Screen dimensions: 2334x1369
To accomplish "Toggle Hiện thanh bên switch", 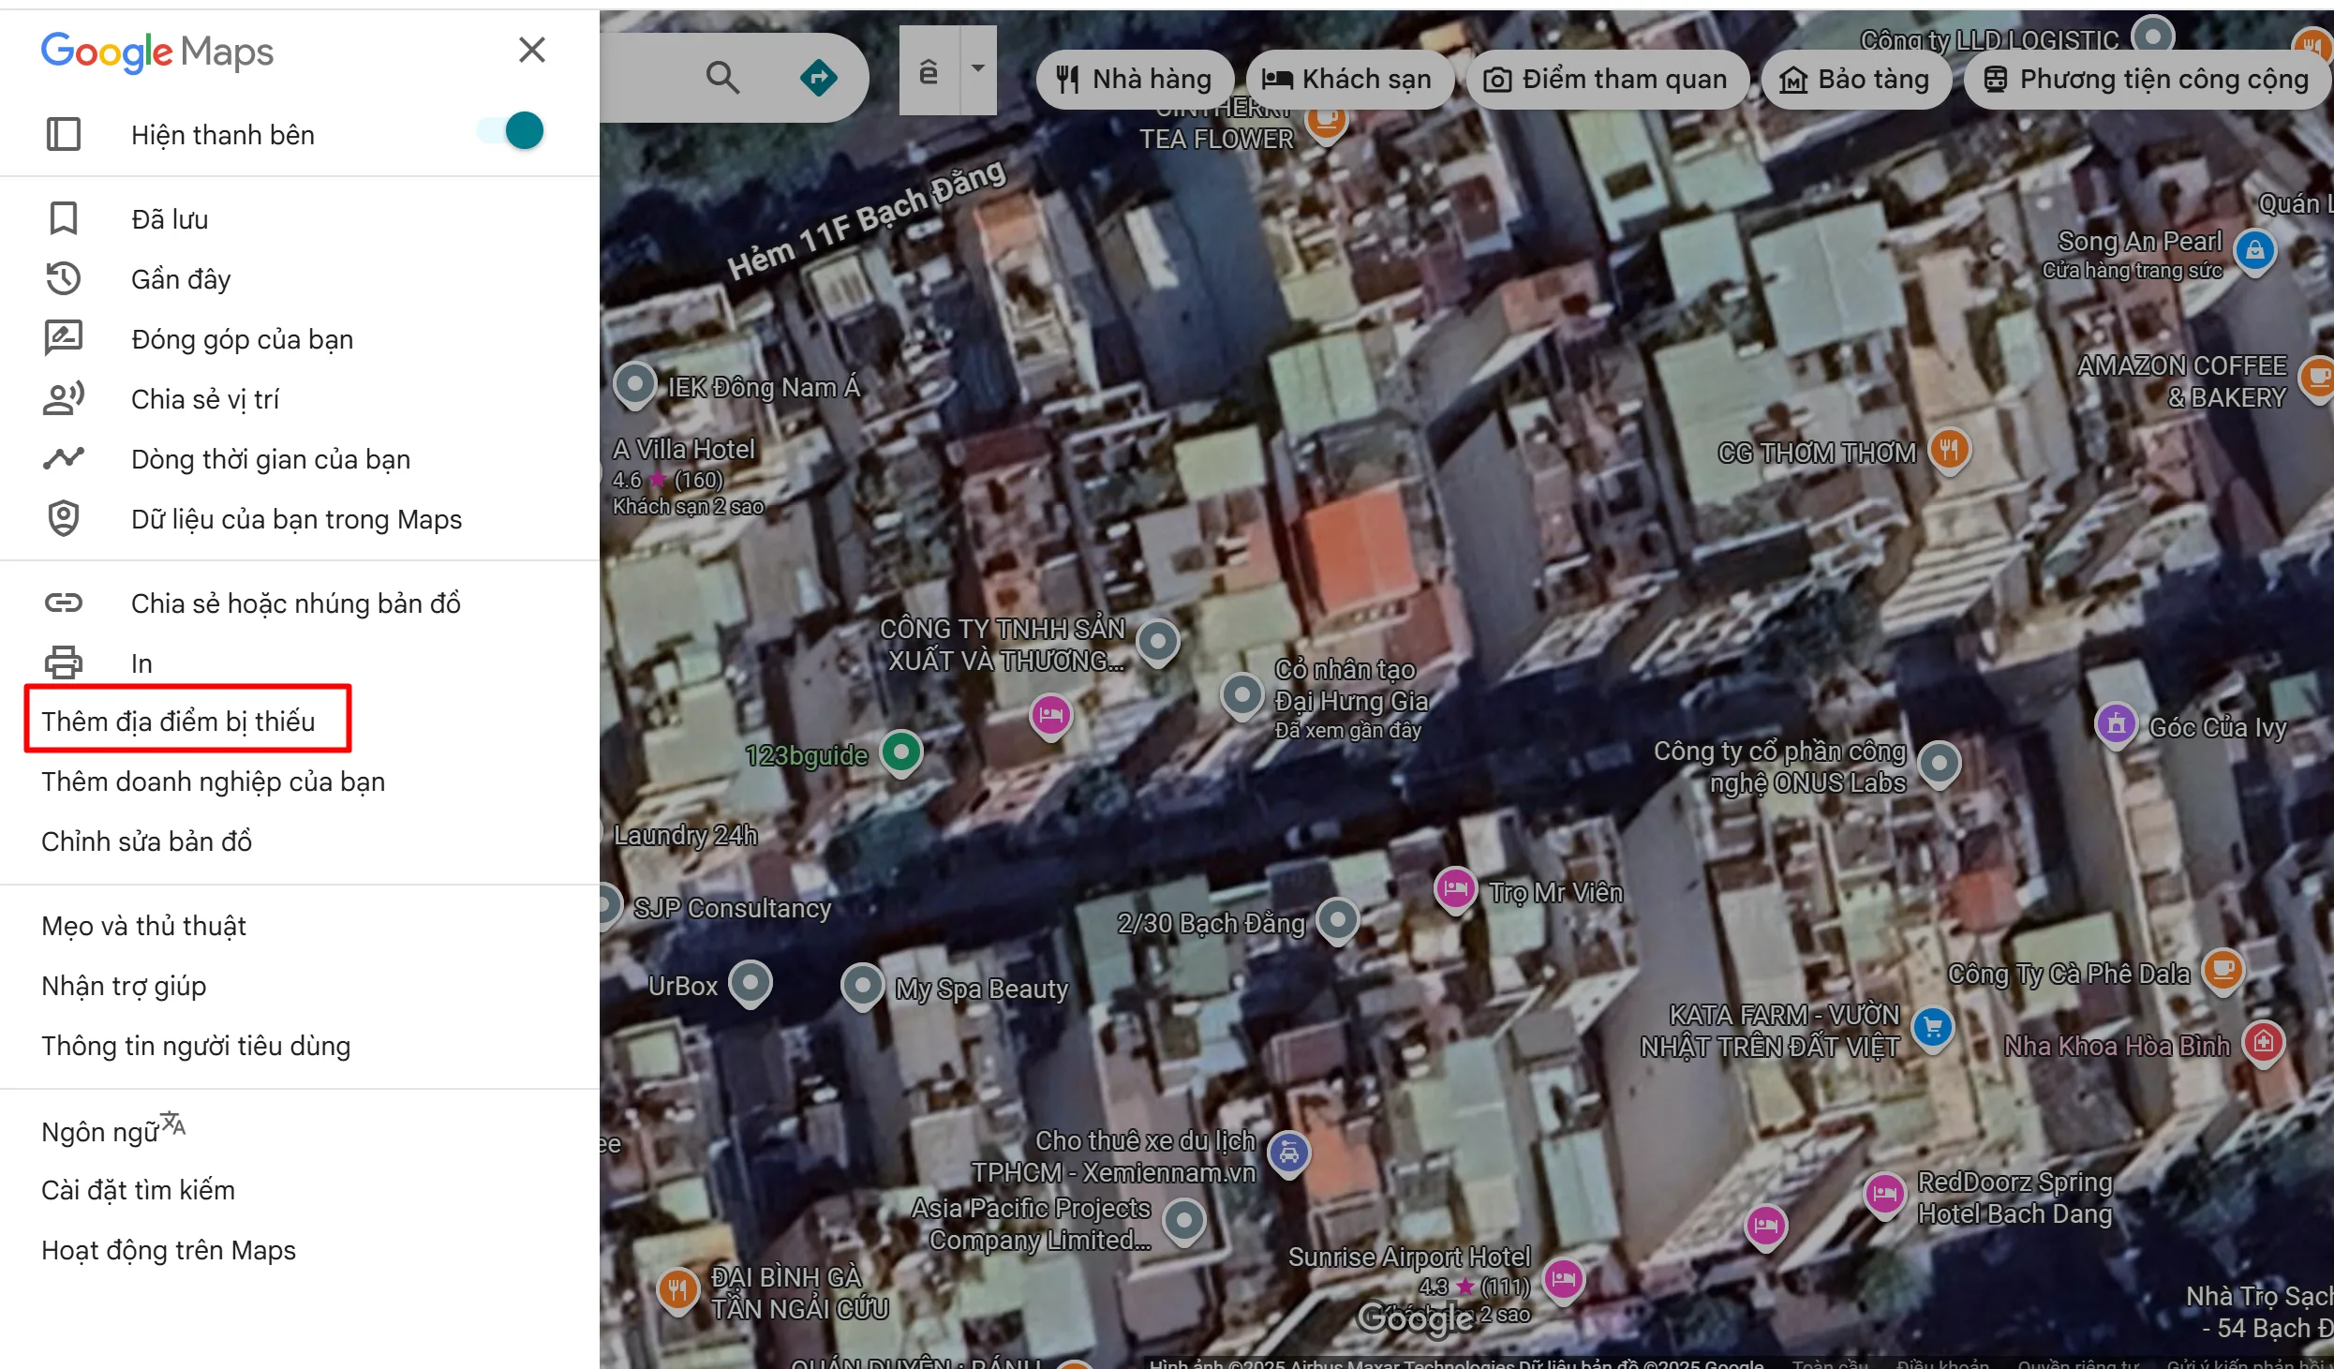I will point(512,131).
